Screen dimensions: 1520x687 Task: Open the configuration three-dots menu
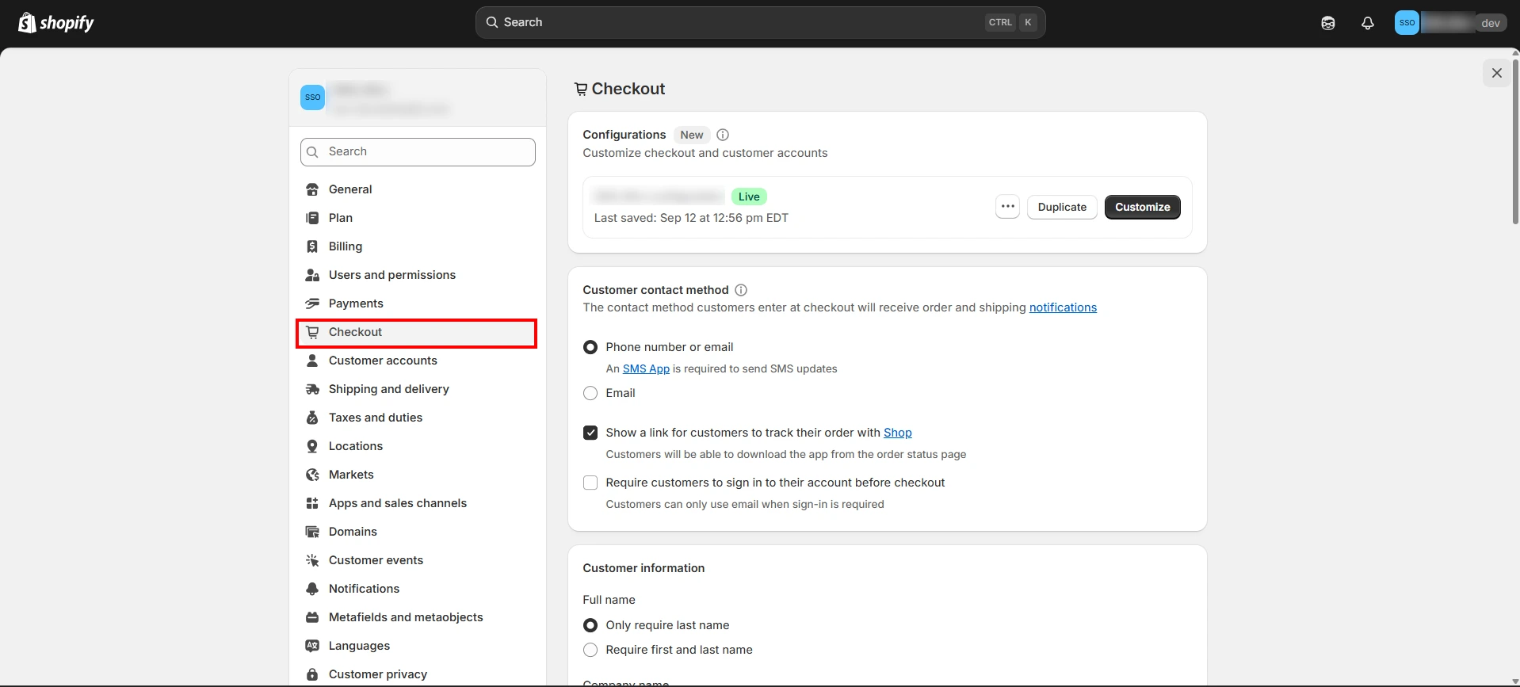(1007, 207)
